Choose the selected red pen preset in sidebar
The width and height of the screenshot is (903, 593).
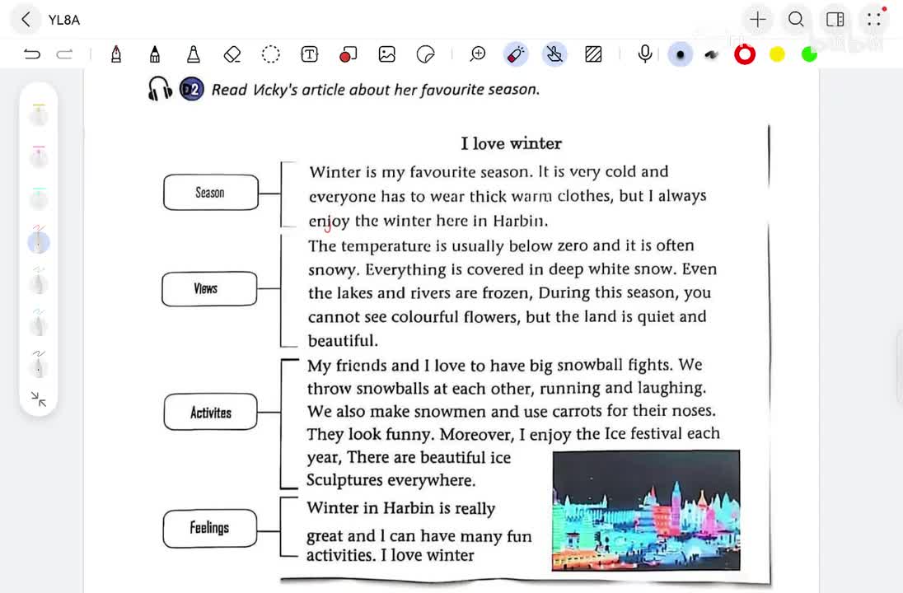pyautogui.click(x=39, y=240)
